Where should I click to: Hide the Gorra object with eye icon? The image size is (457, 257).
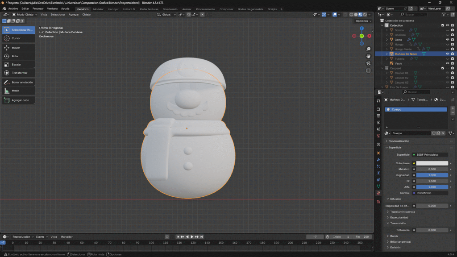448,40
